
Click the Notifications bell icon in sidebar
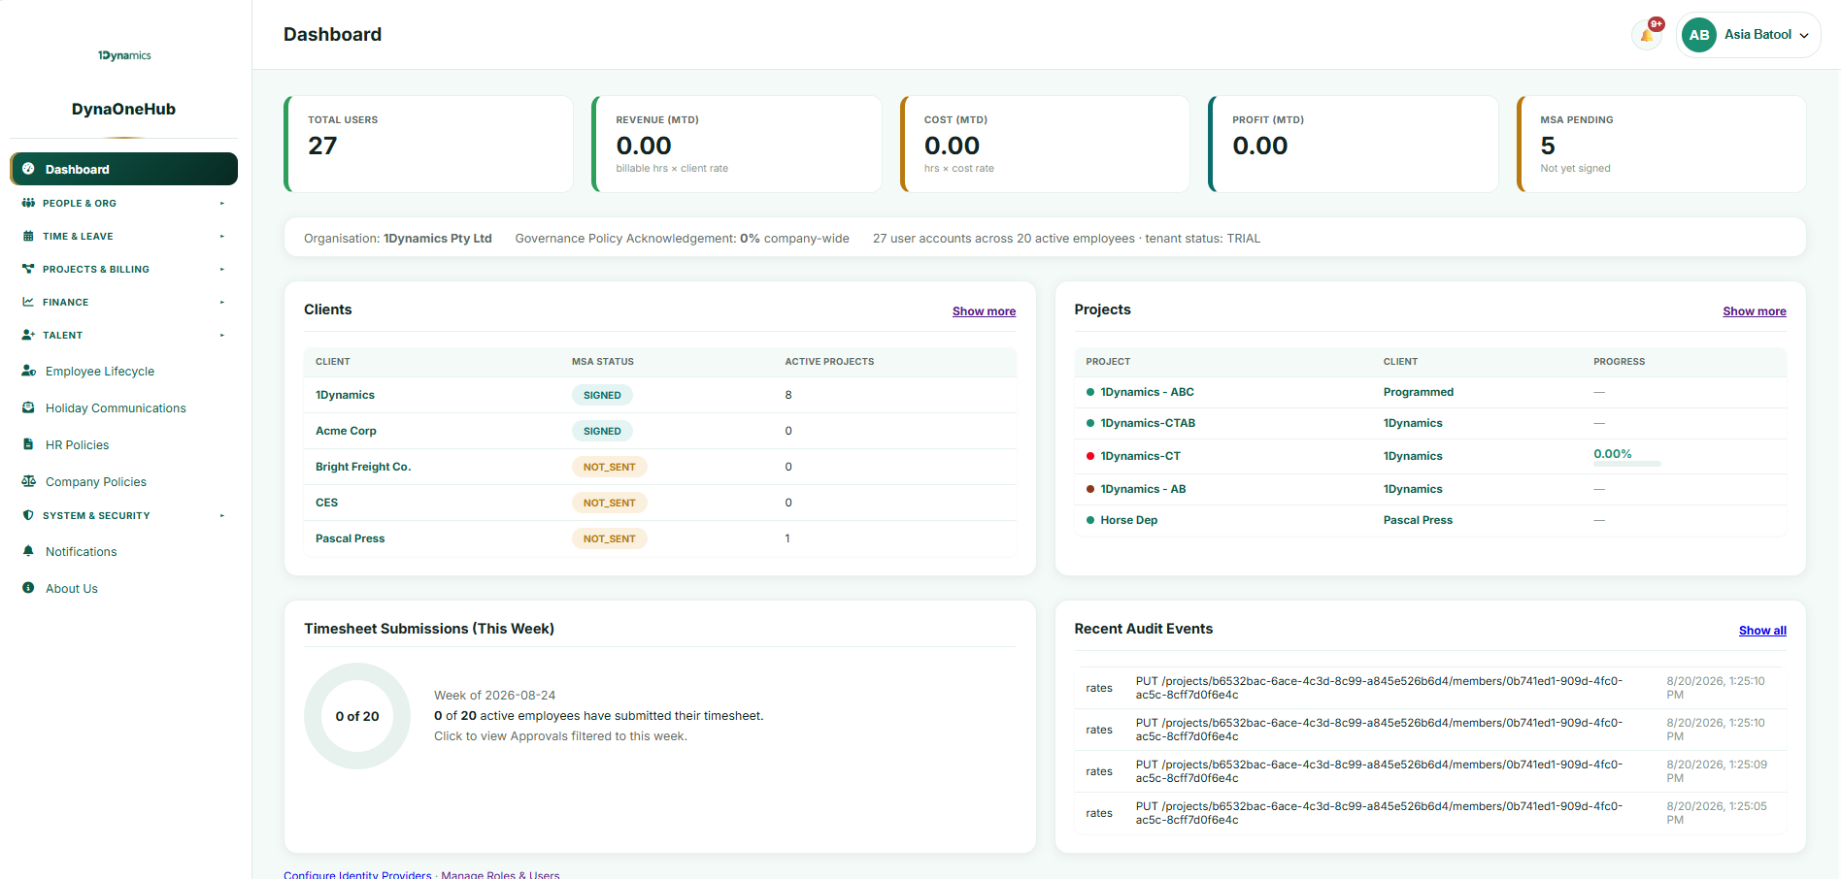coord(28,551)
